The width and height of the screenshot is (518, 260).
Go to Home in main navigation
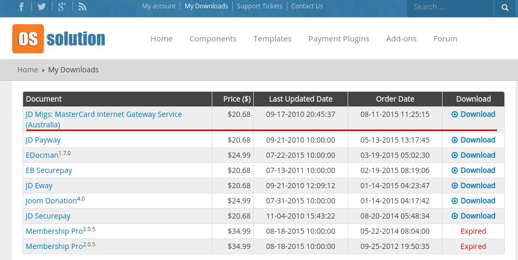pos(161,39)
